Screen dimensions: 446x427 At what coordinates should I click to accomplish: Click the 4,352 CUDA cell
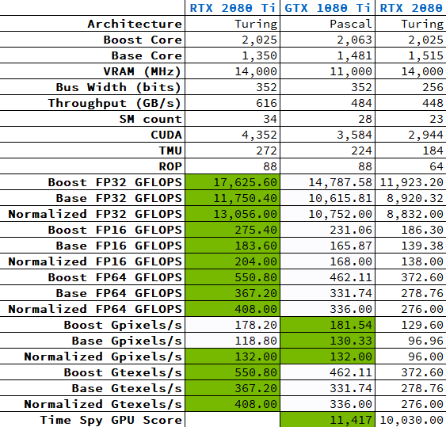click(x=232, y=135)
